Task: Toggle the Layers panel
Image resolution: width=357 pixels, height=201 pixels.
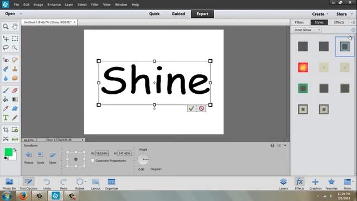Action: point(283,184)
